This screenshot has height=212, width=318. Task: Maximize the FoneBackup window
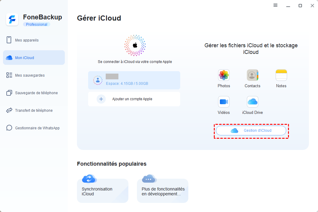[x=300, y=6]
